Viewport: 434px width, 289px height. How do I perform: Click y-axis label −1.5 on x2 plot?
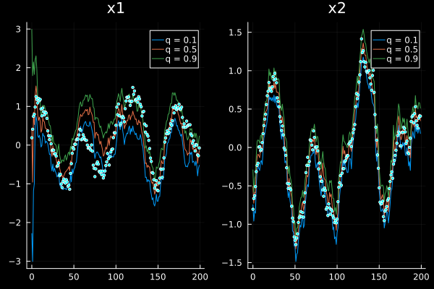(232, 263)
